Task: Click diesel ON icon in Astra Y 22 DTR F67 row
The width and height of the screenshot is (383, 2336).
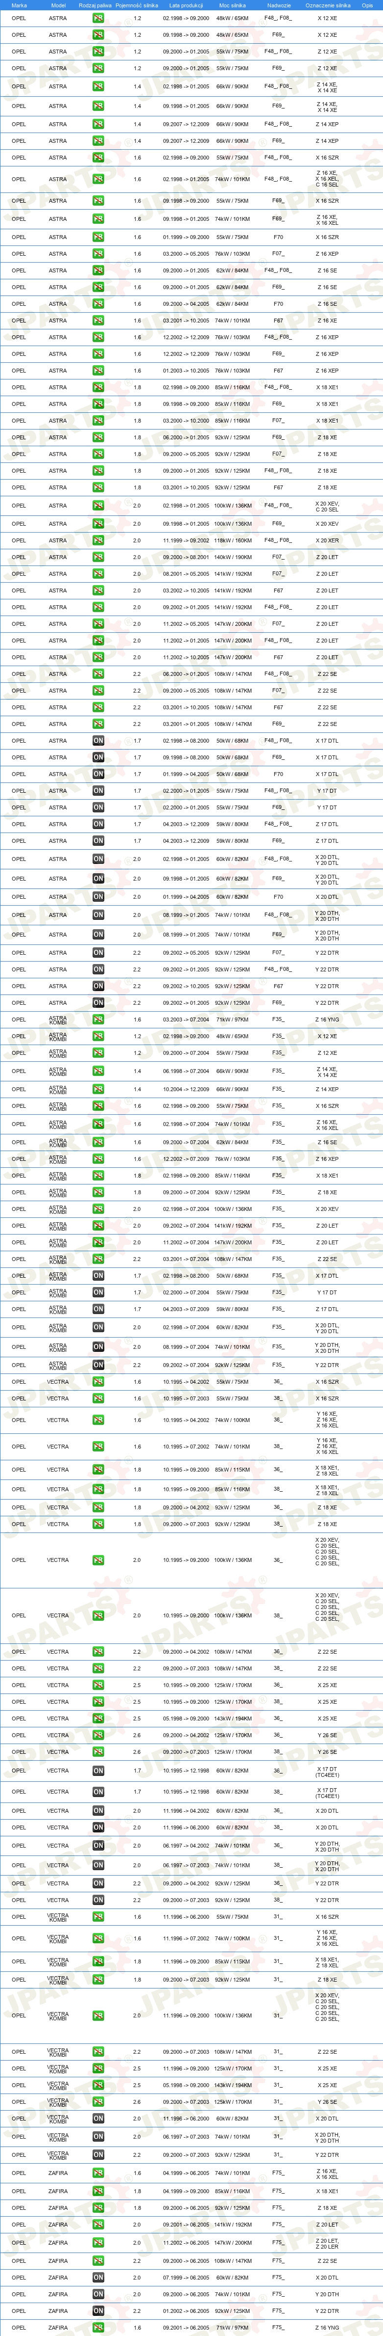Action: [x=98, y=987]
